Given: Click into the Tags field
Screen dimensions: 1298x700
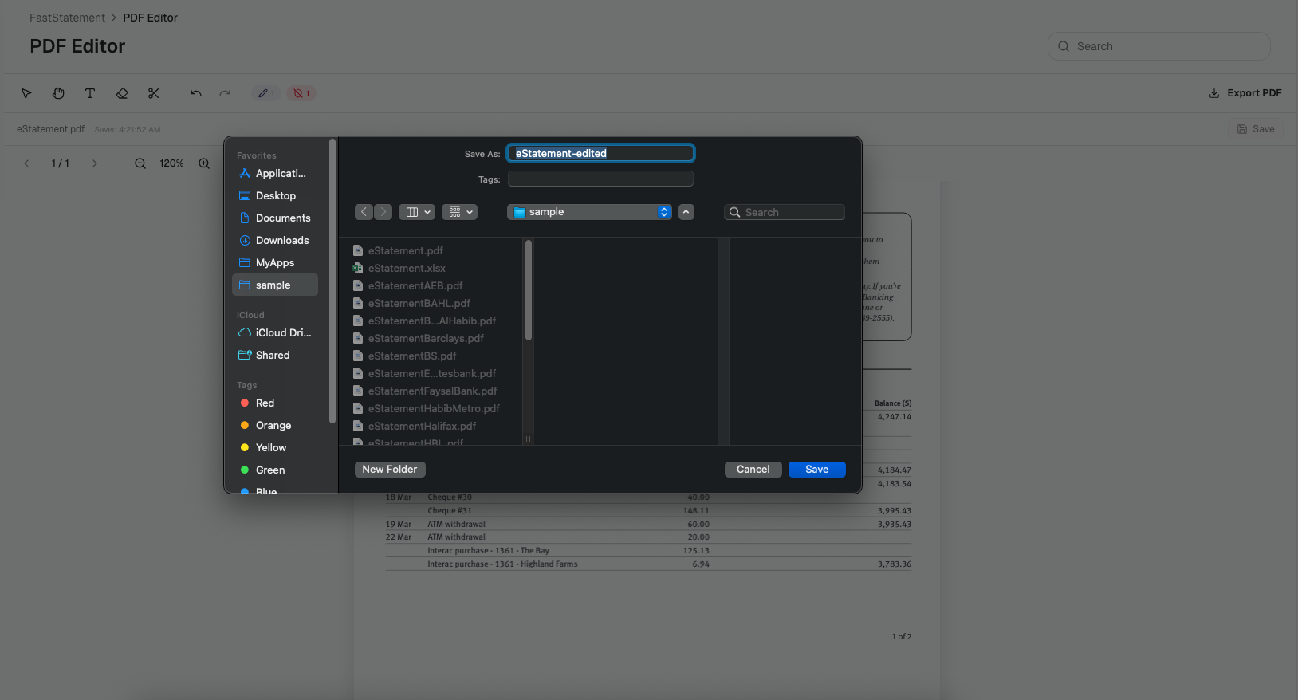Looking at the screenshot, I should [600, 179].
